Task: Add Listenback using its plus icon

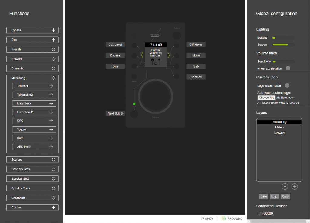Action: pos(51,103)
